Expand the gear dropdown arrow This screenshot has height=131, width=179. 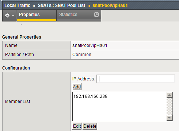tap(13, 16)
